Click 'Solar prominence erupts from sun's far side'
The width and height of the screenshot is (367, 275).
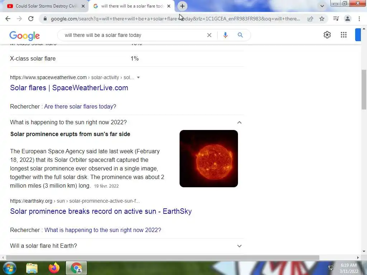click(70, 134)
